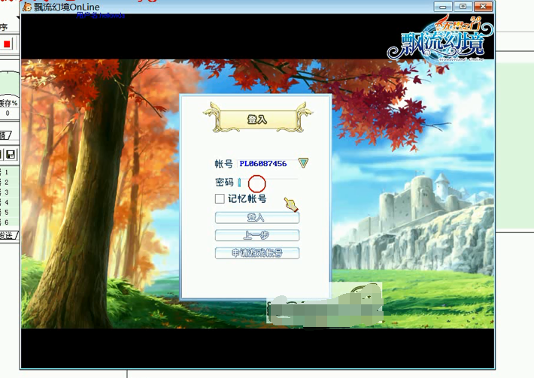
Task: Close the 飘流幻境OnLine window
Action: click(483, 7)
